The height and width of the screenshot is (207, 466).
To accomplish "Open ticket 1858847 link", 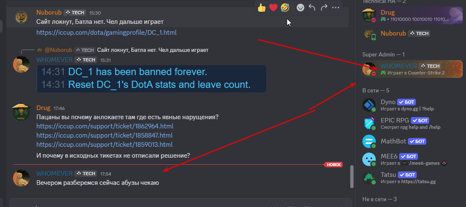I will tap(104, 135).
